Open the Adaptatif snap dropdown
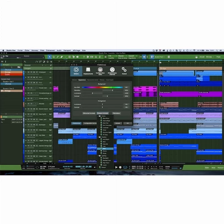 tap(133, 56)
